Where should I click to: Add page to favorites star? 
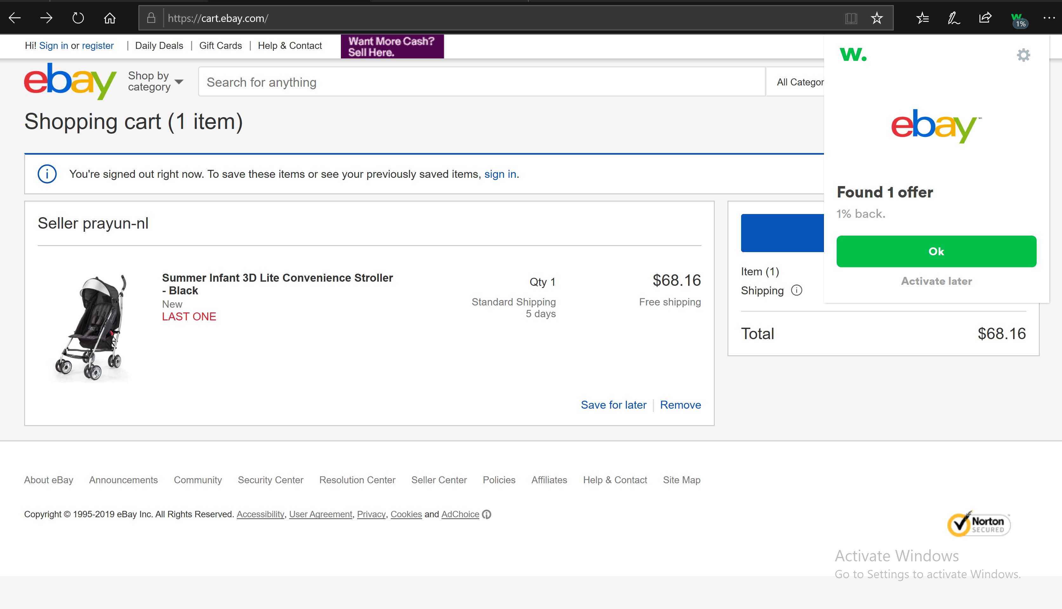click(877, 18)
